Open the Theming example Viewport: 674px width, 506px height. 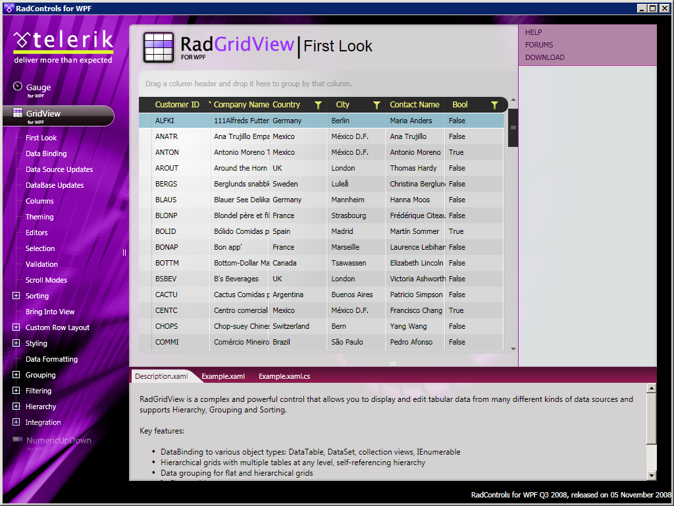[x=39, y=217]
